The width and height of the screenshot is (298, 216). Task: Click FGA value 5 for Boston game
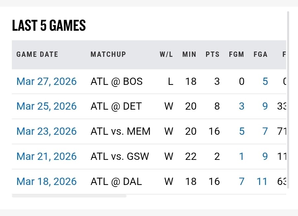coord(265,81)
